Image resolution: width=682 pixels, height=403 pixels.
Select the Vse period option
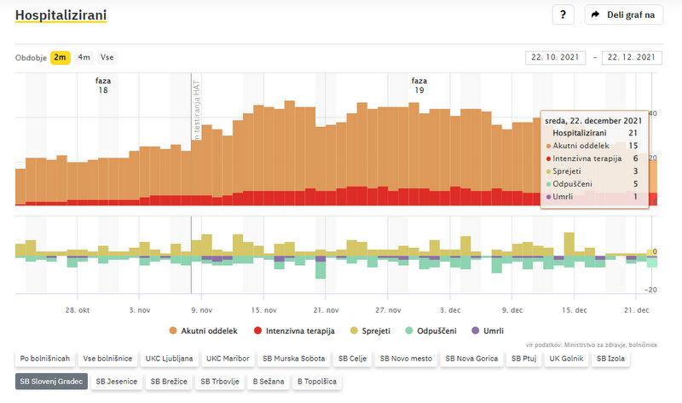click(107, 57)
